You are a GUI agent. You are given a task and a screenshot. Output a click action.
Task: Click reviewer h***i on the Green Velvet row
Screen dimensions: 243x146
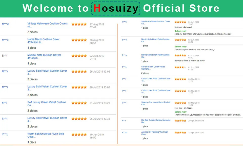(5, 103)
